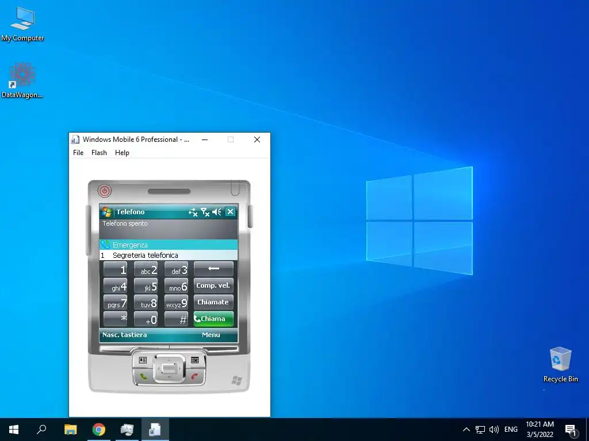Click the connectivity arrows status icon
Viewport: 589px width, 441px height.
click(193, 212)
